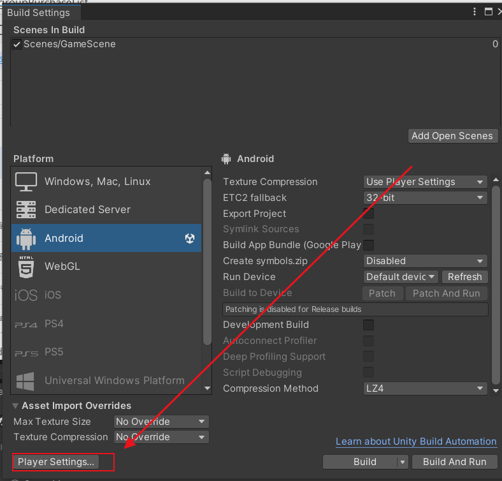Click the Build button

click(x=360, y=462)
